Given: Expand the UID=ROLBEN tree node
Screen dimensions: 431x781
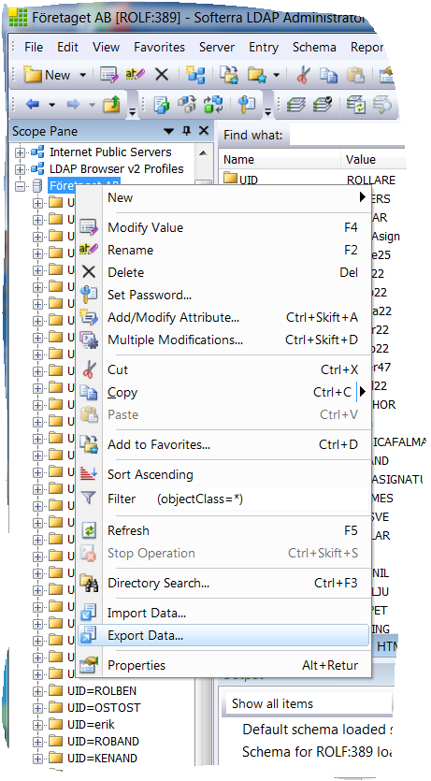Looking at the screenshot, I should click(37, 691).
